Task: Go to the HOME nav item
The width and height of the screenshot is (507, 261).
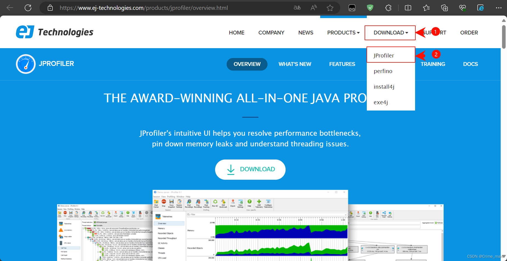Action: coord(236,33)
